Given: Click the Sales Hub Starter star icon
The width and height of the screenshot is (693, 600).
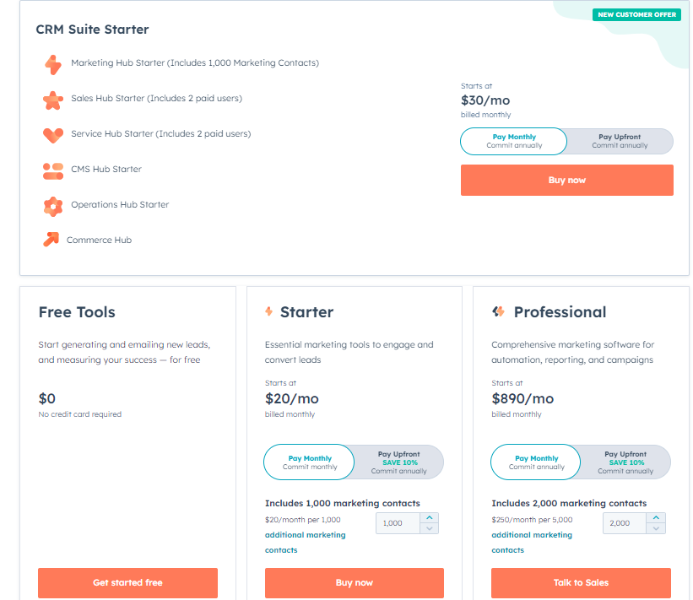Looking at the screenshot, I should point(53,100).
